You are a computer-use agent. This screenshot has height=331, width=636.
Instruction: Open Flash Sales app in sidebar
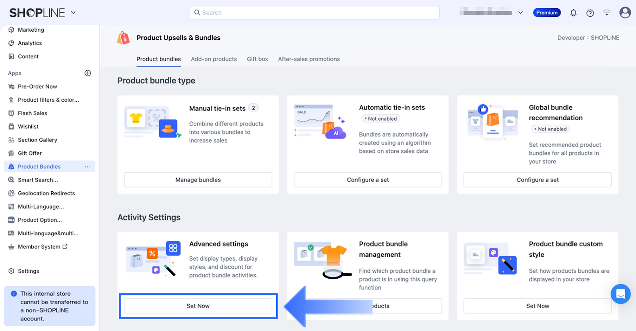click(32, 113)
